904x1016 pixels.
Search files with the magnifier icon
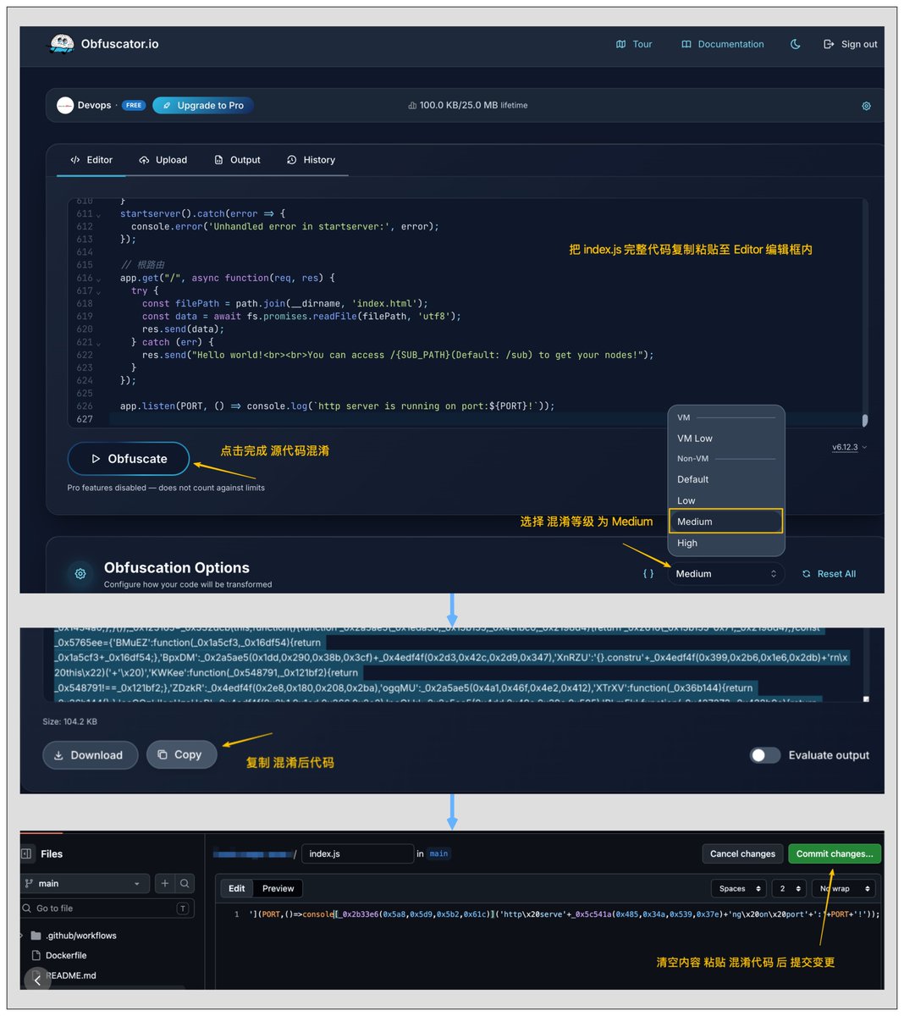(x=185, y=883)
